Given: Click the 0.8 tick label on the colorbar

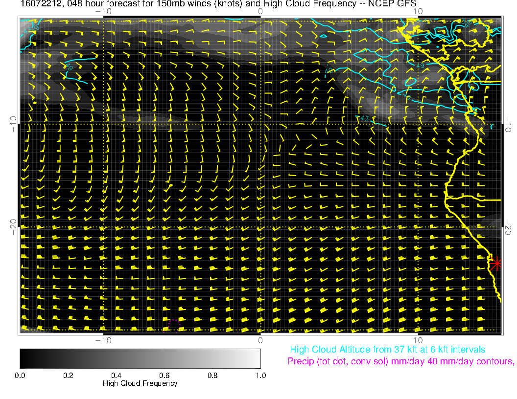Looking at the screenshot, I should click(212, 376).
